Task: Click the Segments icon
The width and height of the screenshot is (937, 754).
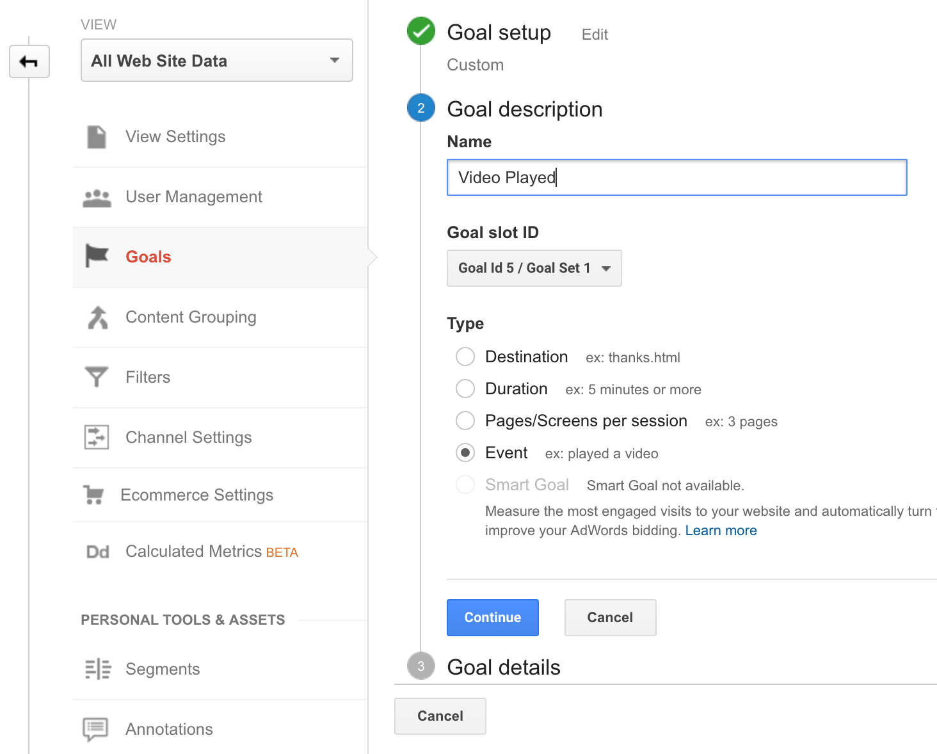Action: [98, 670]
